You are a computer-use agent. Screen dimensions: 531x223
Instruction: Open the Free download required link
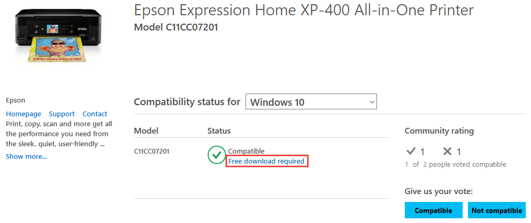[266, 161]
